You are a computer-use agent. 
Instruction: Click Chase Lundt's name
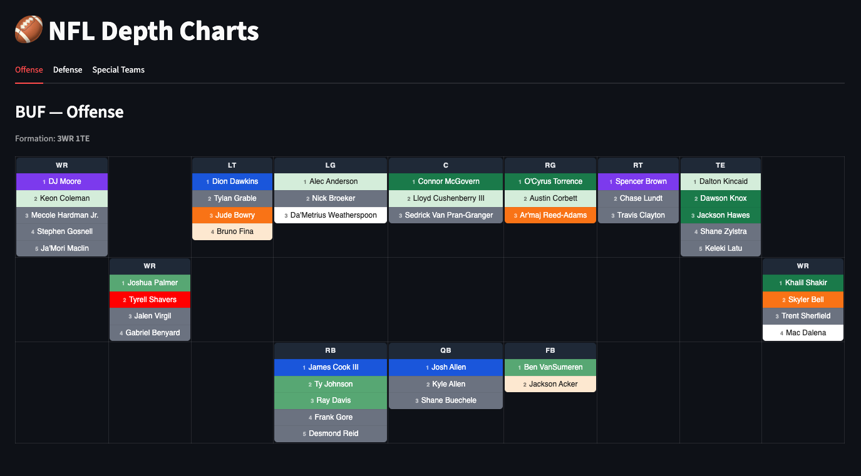pos(638,198)
